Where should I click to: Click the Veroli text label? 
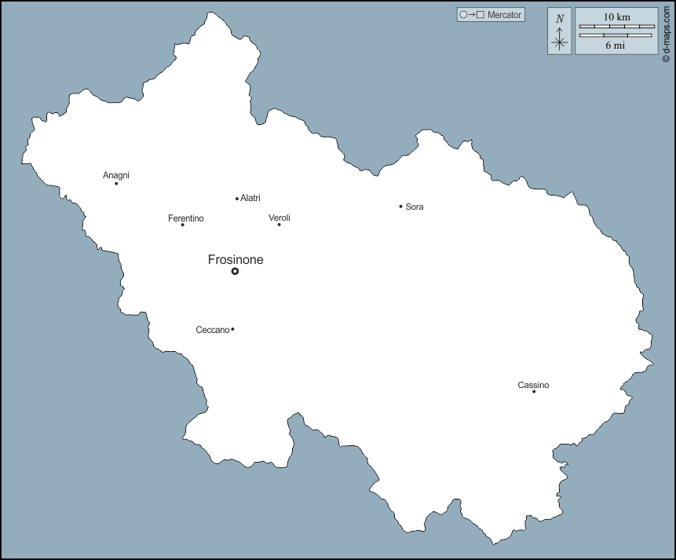280,218
